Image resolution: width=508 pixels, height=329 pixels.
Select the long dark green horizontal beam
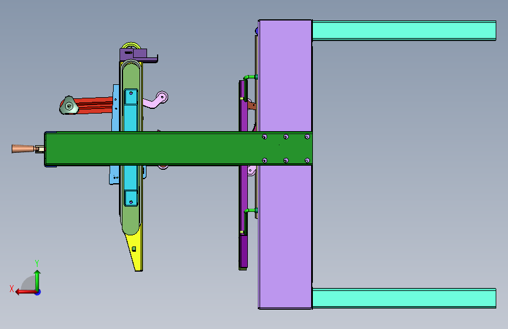coord(178,149)
